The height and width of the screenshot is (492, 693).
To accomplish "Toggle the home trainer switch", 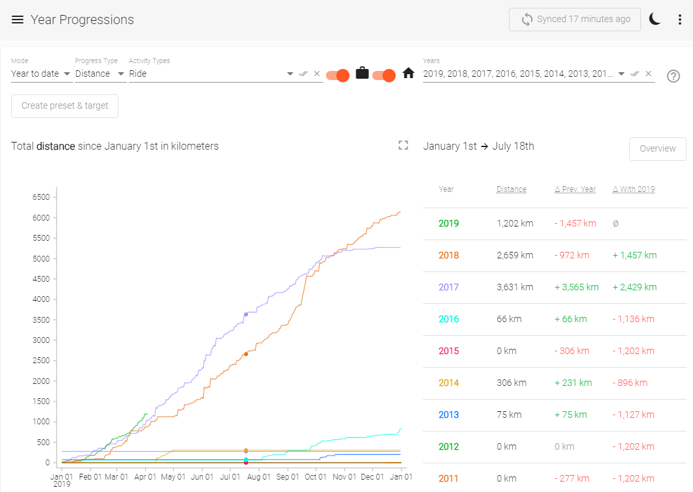I will pos(384,75).
